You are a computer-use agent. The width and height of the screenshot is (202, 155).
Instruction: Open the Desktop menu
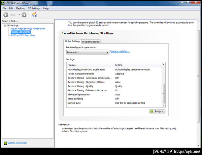pyautogui.click(x=21, y=8)
